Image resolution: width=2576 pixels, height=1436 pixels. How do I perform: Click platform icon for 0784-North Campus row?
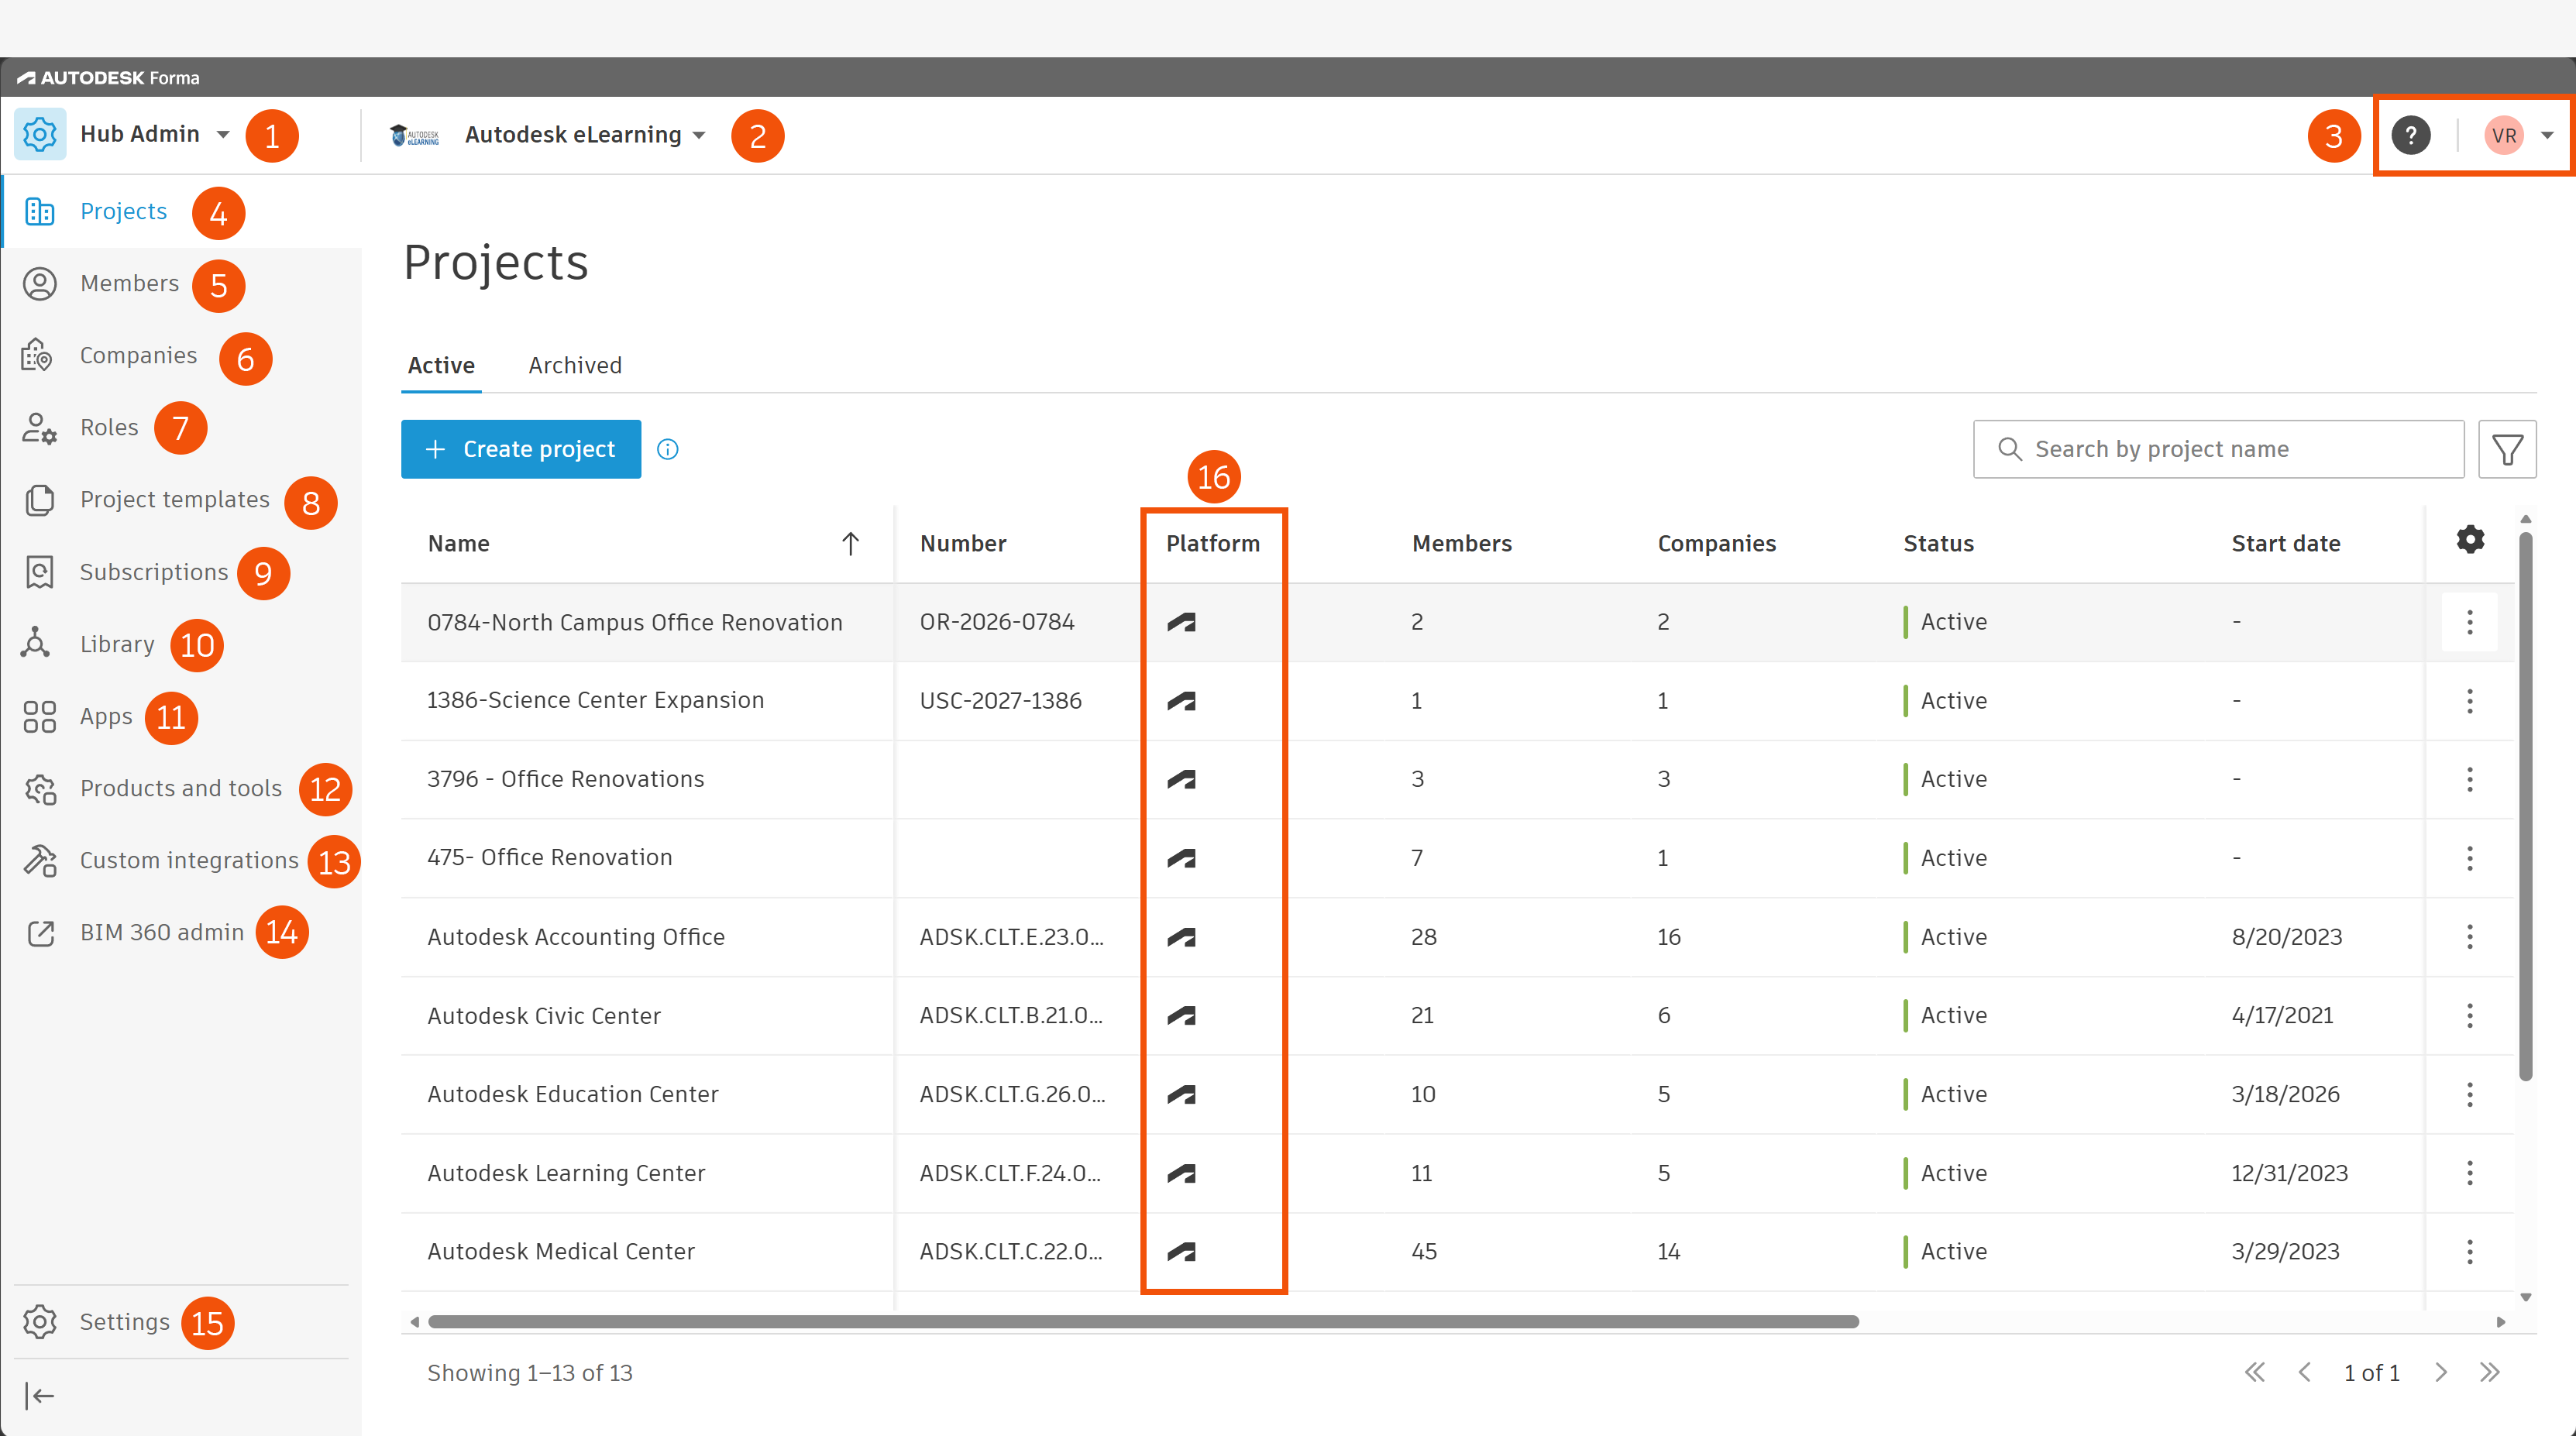pos(1181,622)
